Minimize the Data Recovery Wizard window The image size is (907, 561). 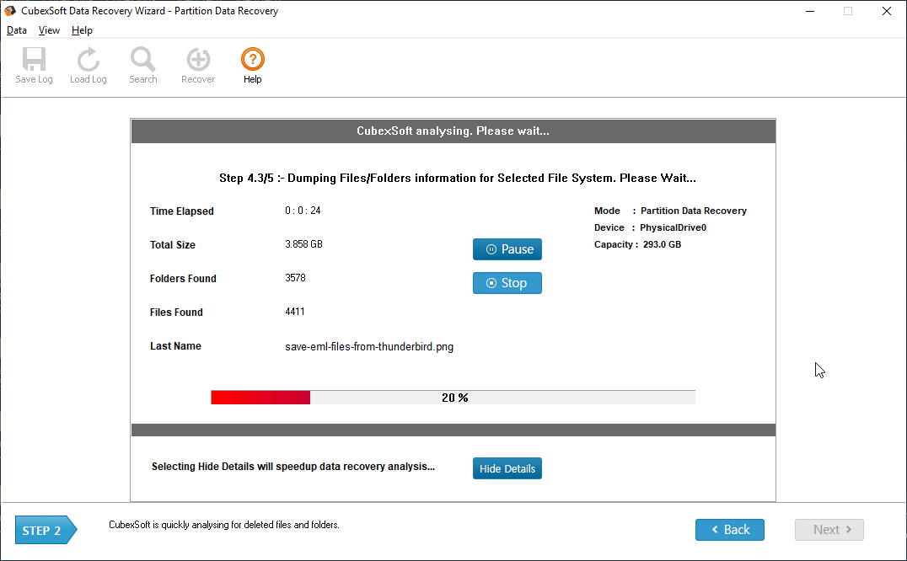pos(808,11)
